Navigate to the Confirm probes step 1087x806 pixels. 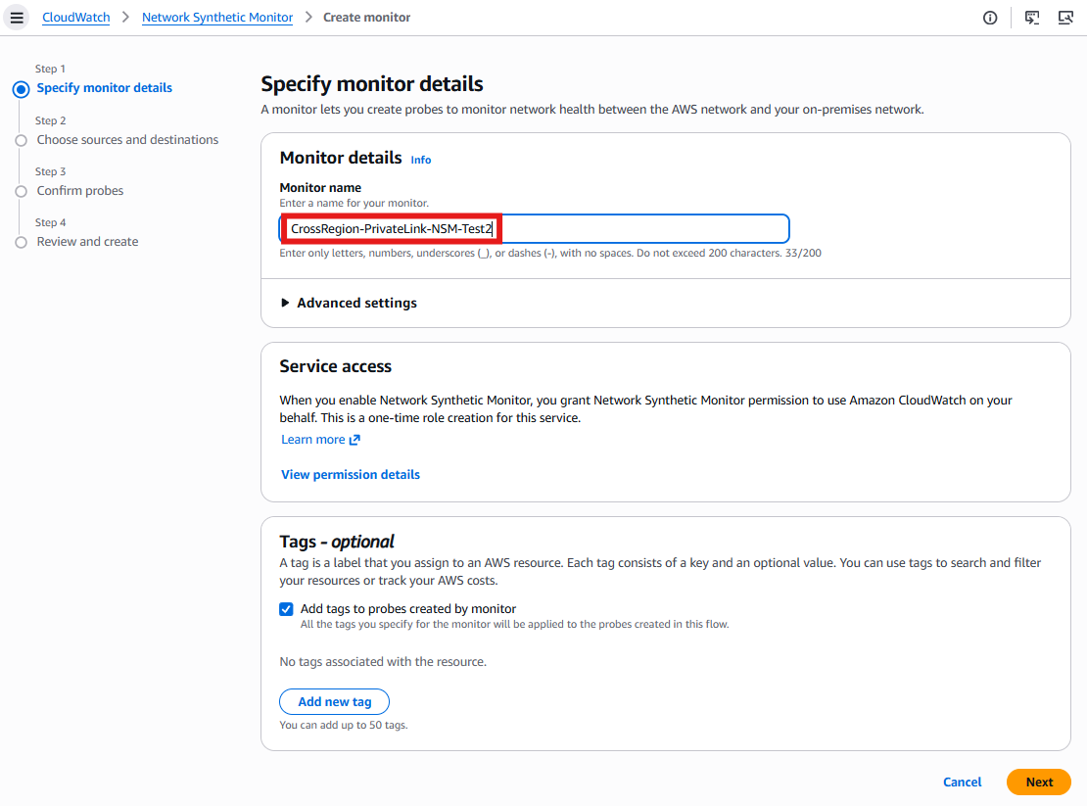point(79,190)
